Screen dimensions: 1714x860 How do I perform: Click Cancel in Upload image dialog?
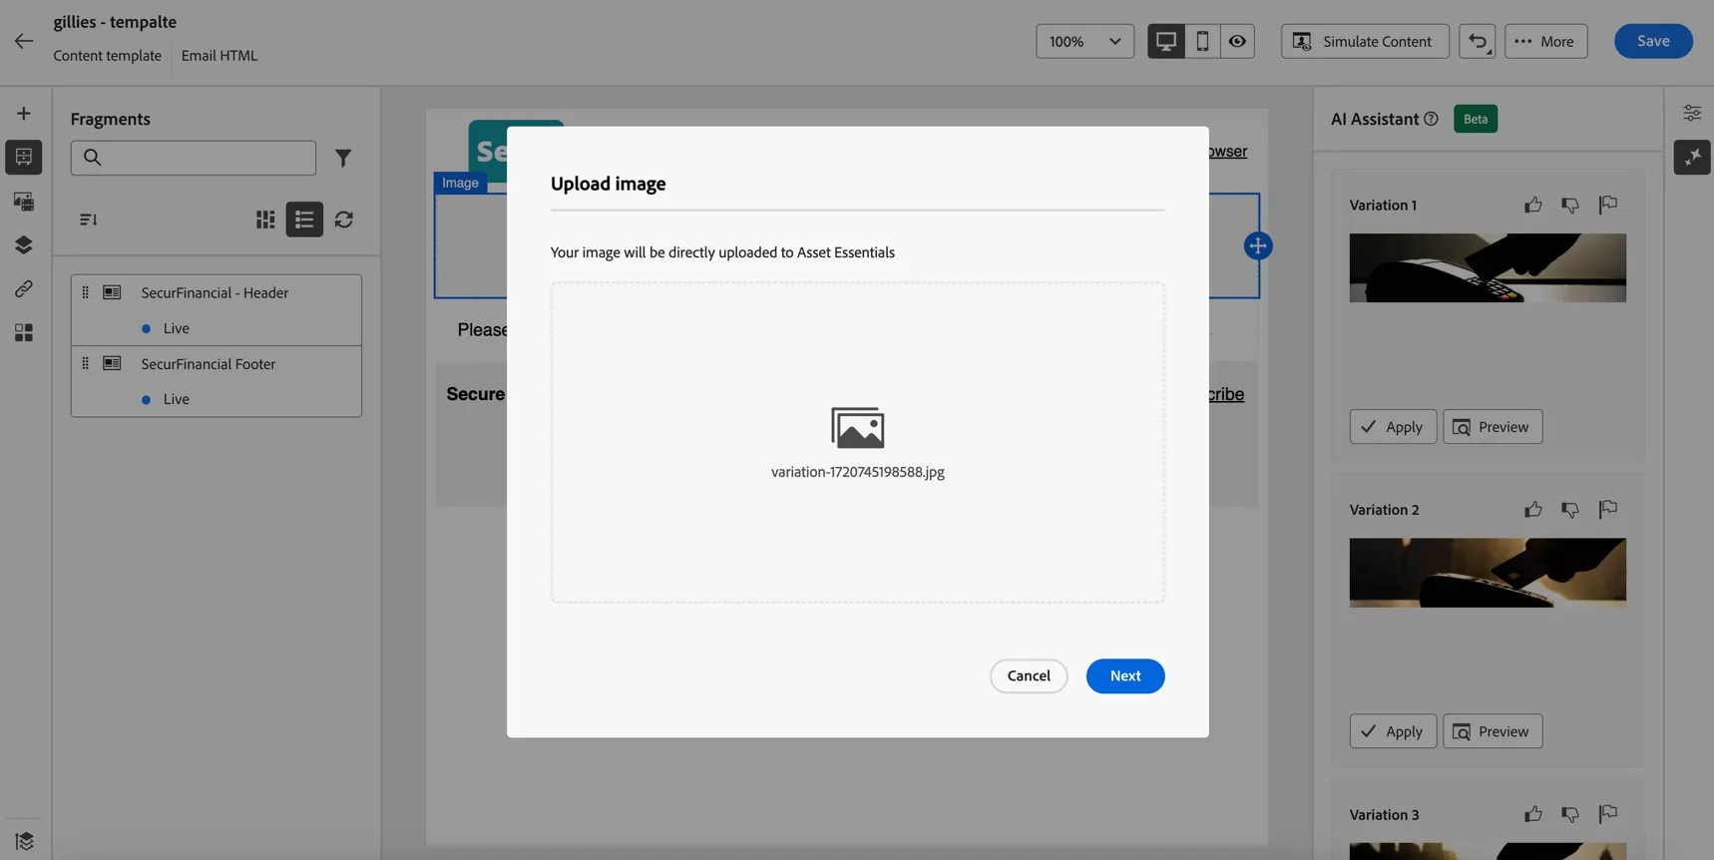click(1029, 676)
